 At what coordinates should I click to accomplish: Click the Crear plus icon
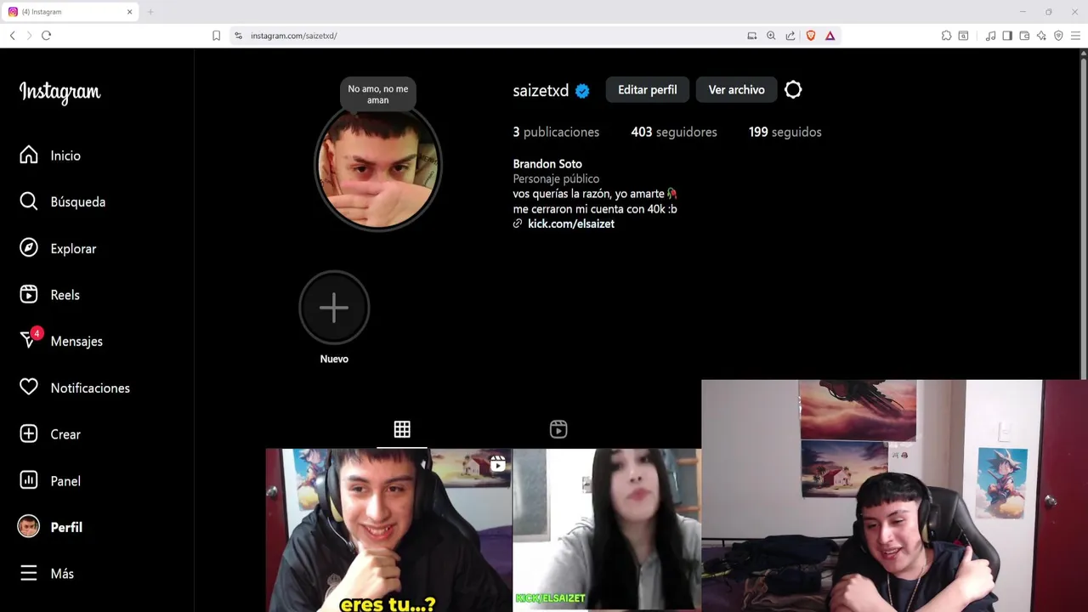tap(29, 433)
